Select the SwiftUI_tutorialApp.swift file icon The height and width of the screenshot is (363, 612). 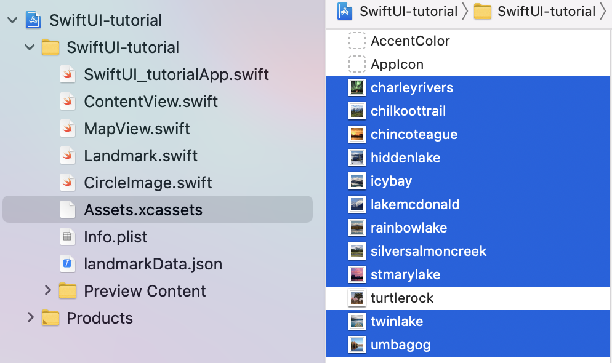click(x=68, y=74)
